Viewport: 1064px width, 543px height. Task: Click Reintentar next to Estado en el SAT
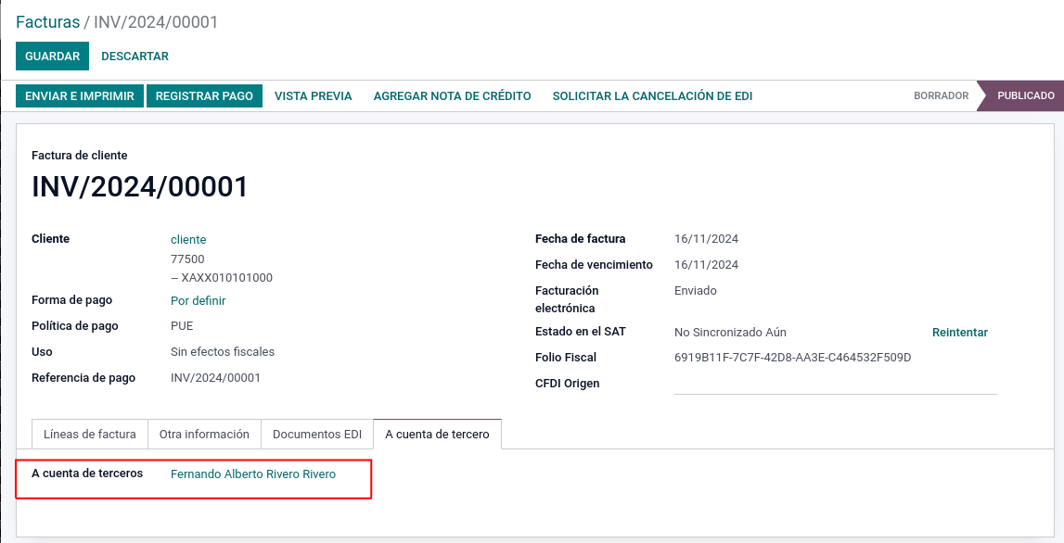(x=959, y=333)
